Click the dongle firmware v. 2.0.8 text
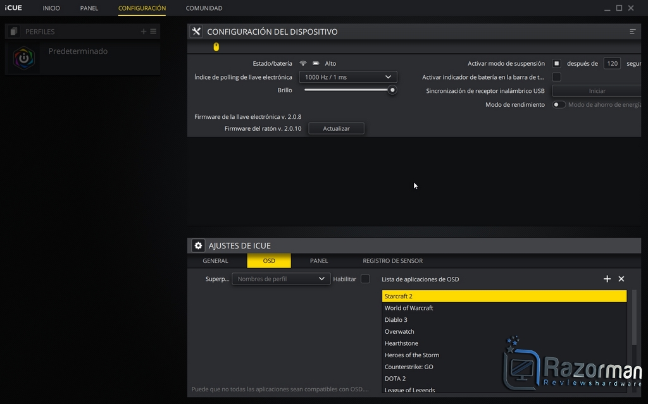The height and width of the screenshot is (404, 648). [248, 116]
